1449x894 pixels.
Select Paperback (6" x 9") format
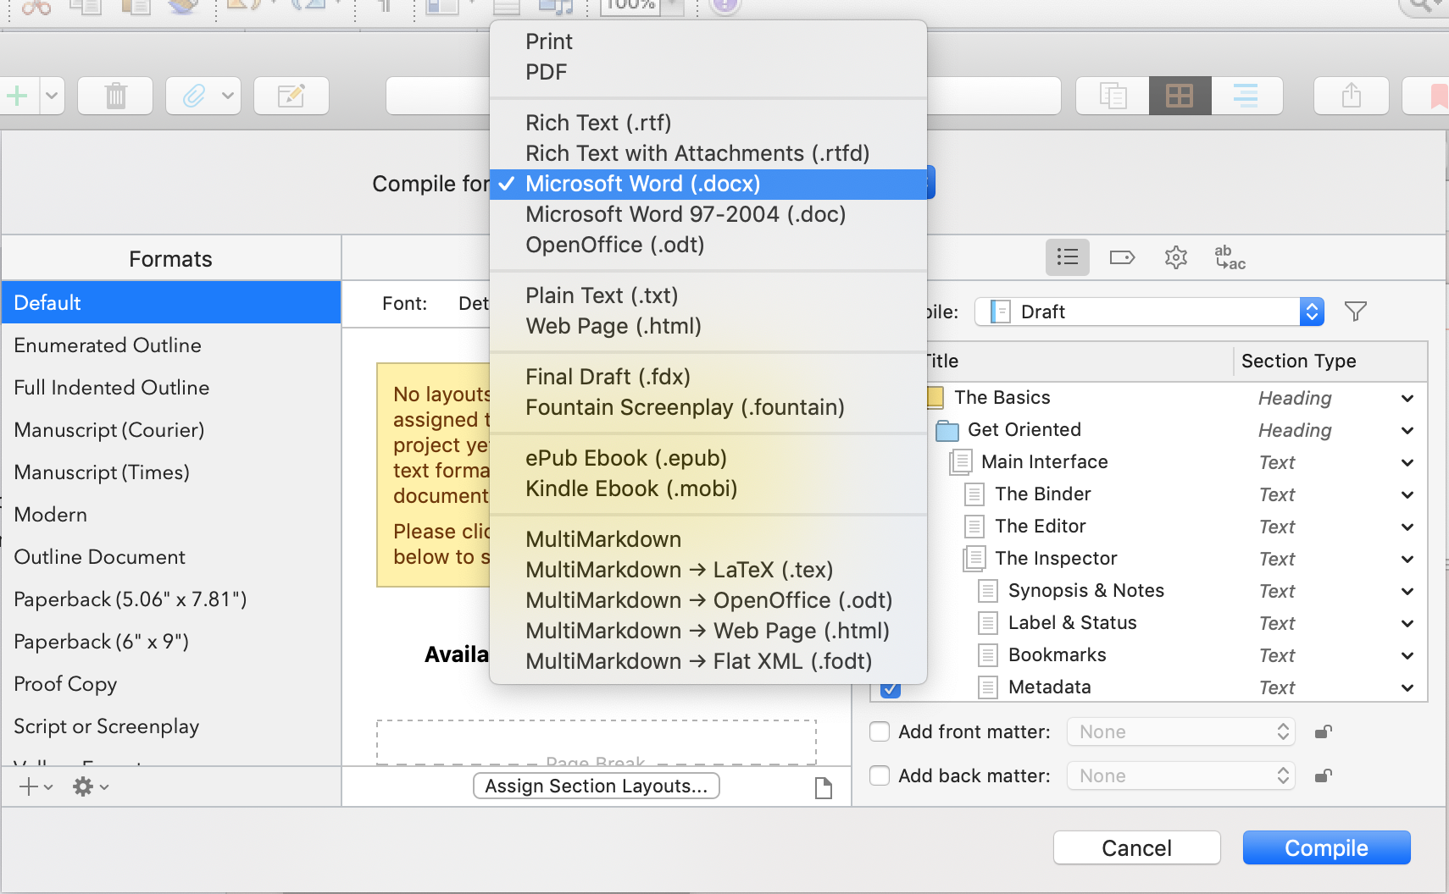coord(171,641)
